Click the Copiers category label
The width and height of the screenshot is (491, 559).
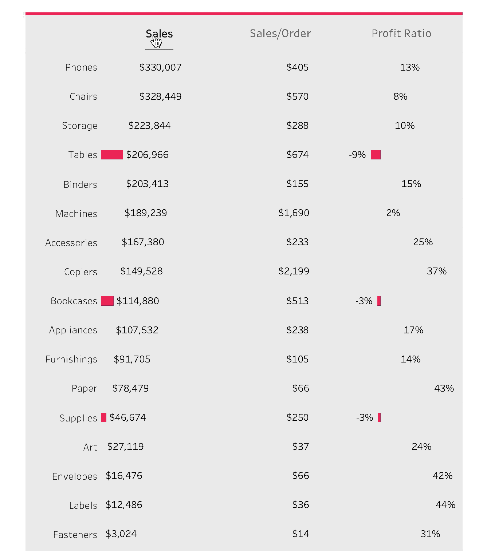(x=80, y=272)
